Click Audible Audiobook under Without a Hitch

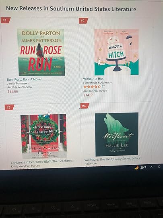pos(95,91)
